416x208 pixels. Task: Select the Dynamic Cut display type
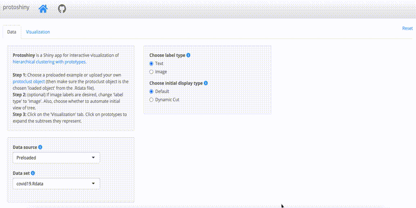[x=151, y=100]
